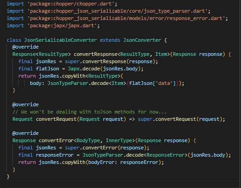Viewport: 241px width, 188px height.
Task: Click the convertRequest method name
Action: coord(56,119)
